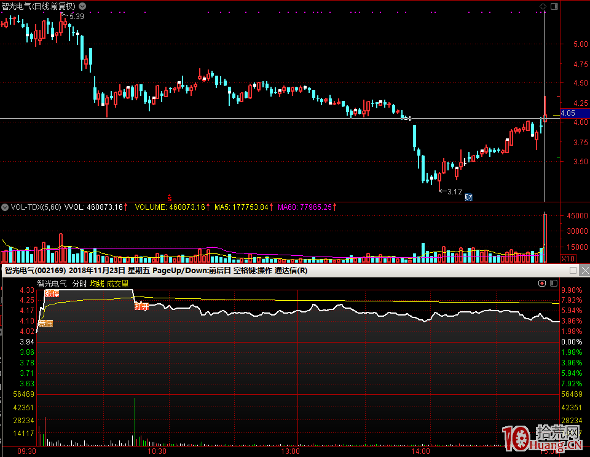Click the 3.94 previous close price label
Viewport: 590px width, 457px height.
coord(27,342)
